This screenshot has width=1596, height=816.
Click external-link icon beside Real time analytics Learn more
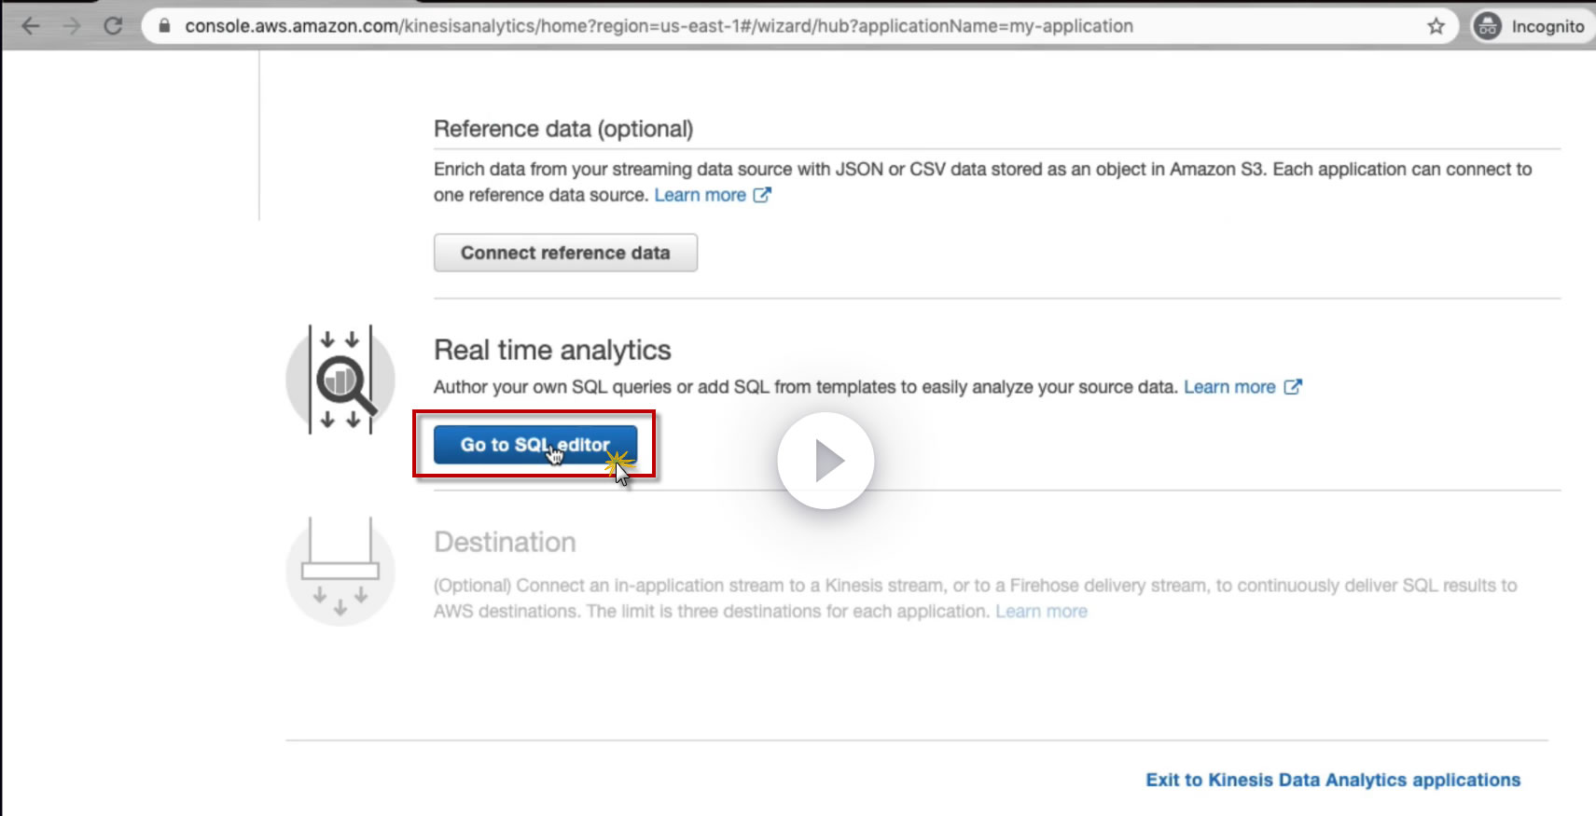(x=1293, y=387)
